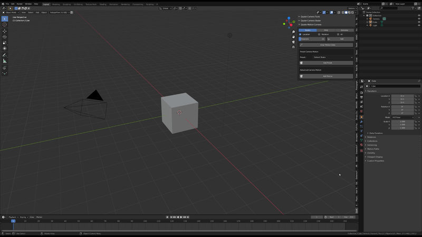Image resolution: width=422 pixels, height=237 pixels.
Task: Collapse Quake Motion Camera panel
Action: click(311, 24)
